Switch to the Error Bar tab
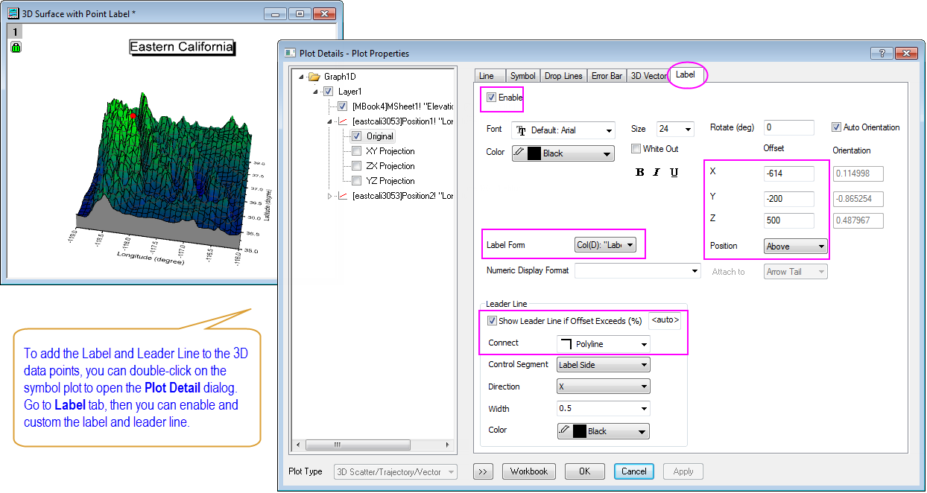This screenshot has width=927, height=493. pyautogui.click(x=607, y=76)
